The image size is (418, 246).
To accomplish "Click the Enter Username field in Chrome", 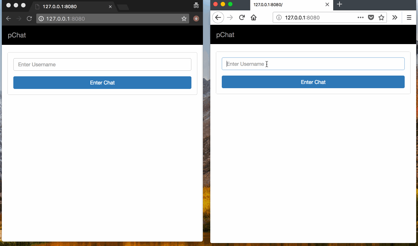I will click(102, 64).
